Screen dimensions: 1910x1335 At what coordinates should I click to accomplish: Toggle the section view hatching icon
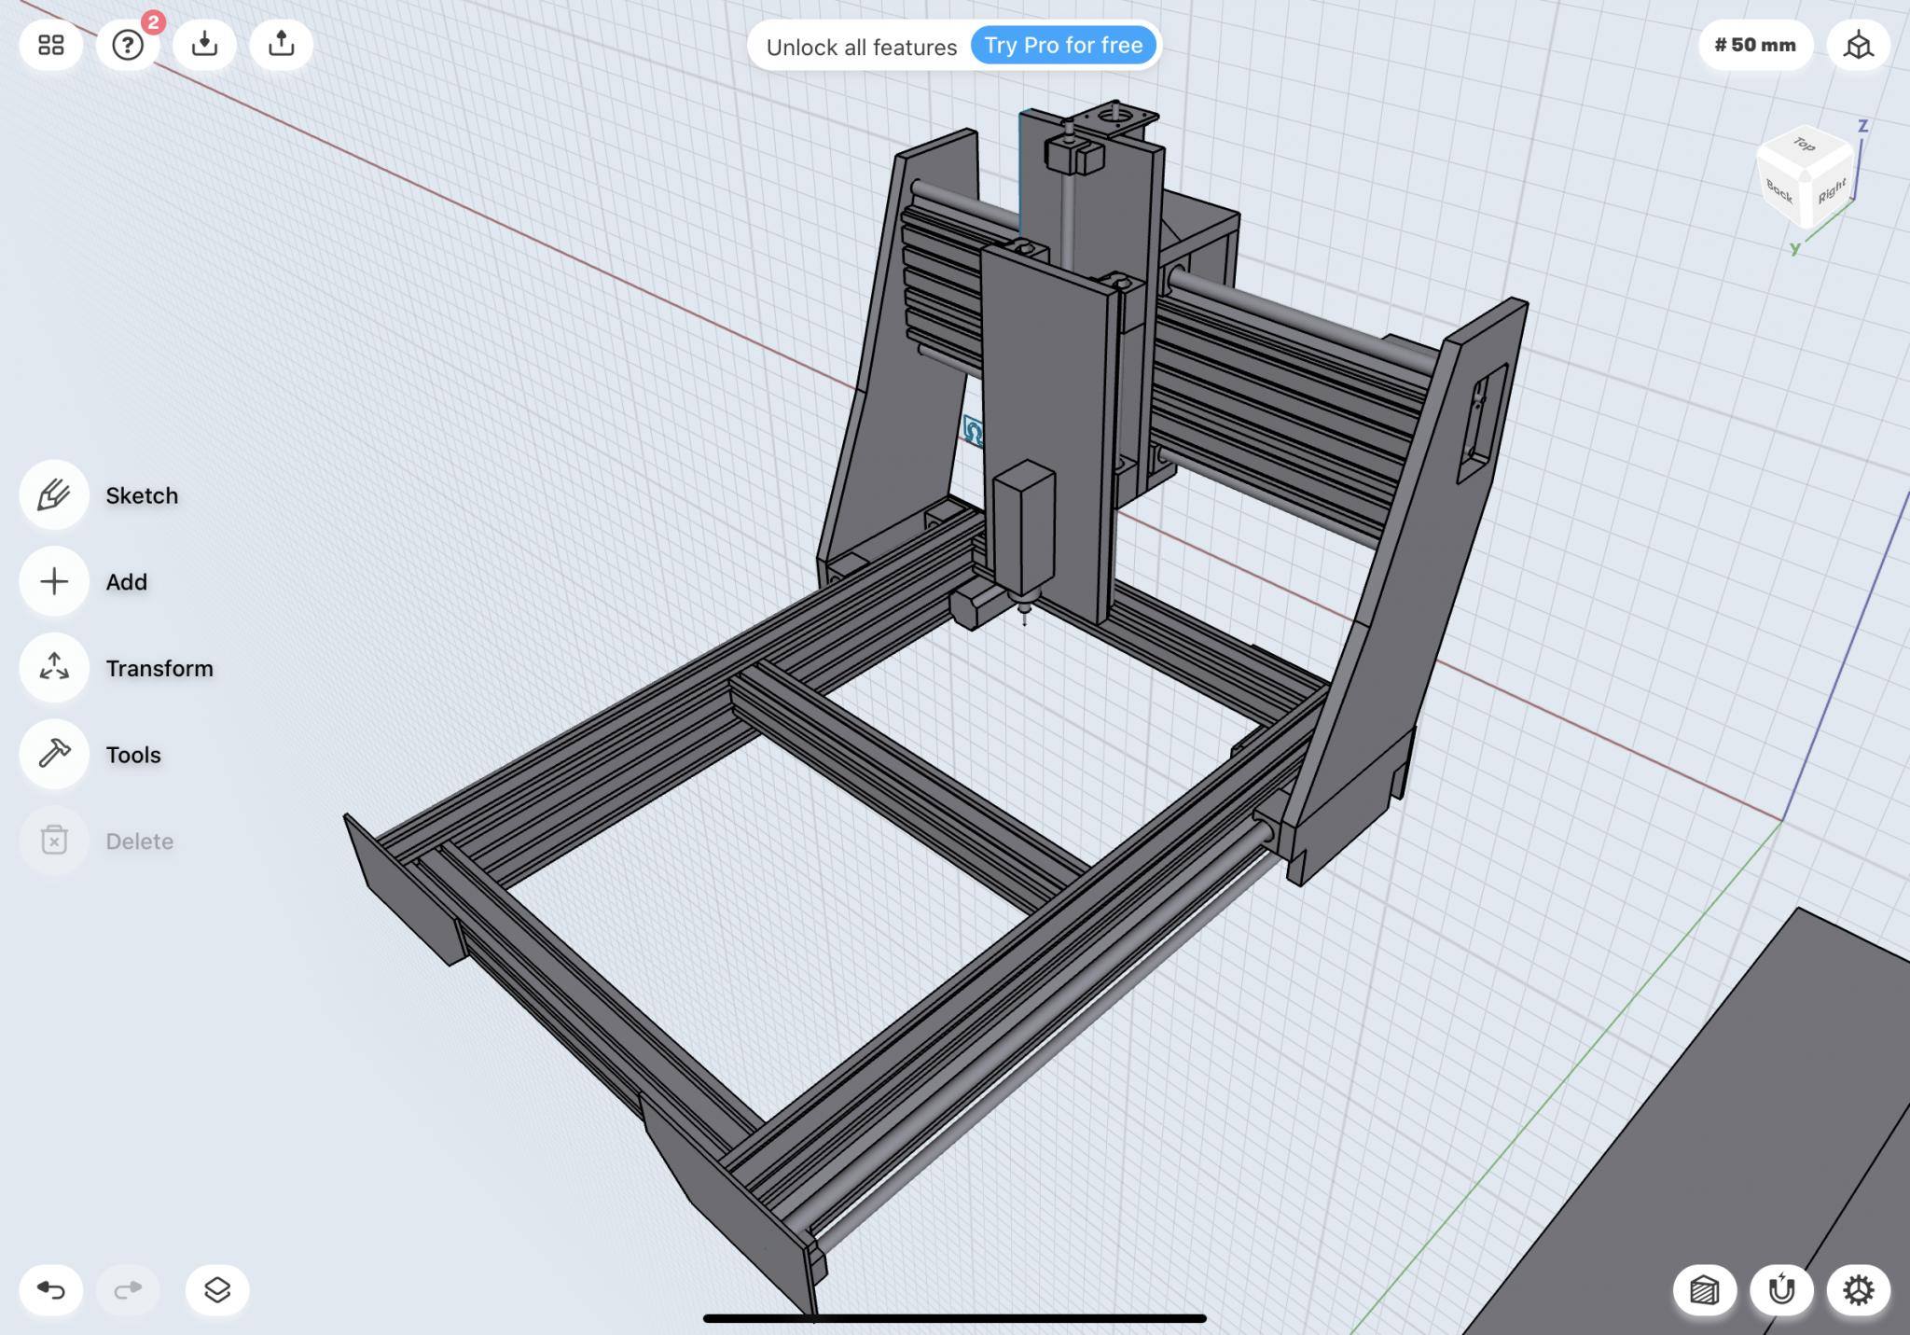tap(1704, 1290)
